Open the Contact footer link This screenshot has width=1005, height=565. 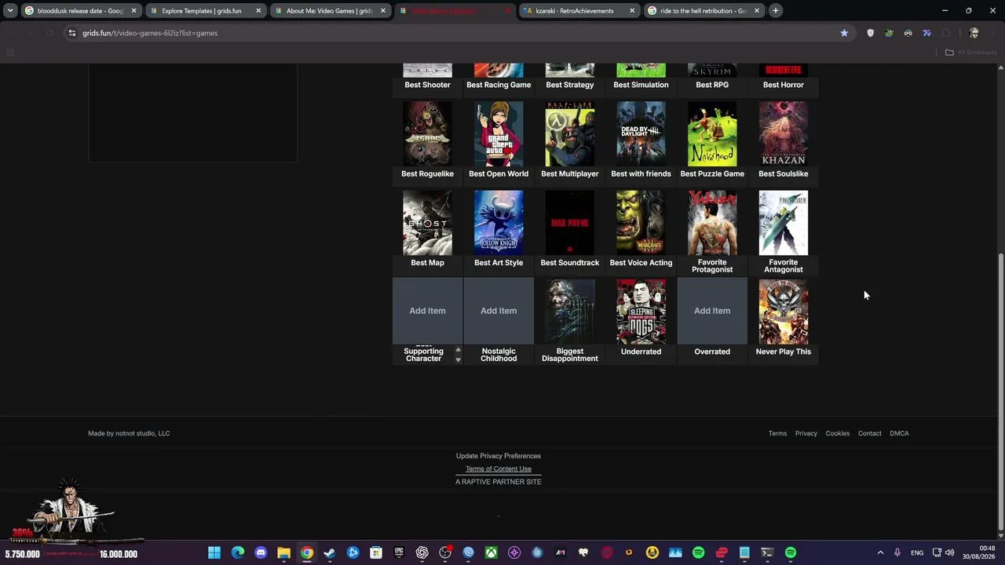tap(869, 433)
